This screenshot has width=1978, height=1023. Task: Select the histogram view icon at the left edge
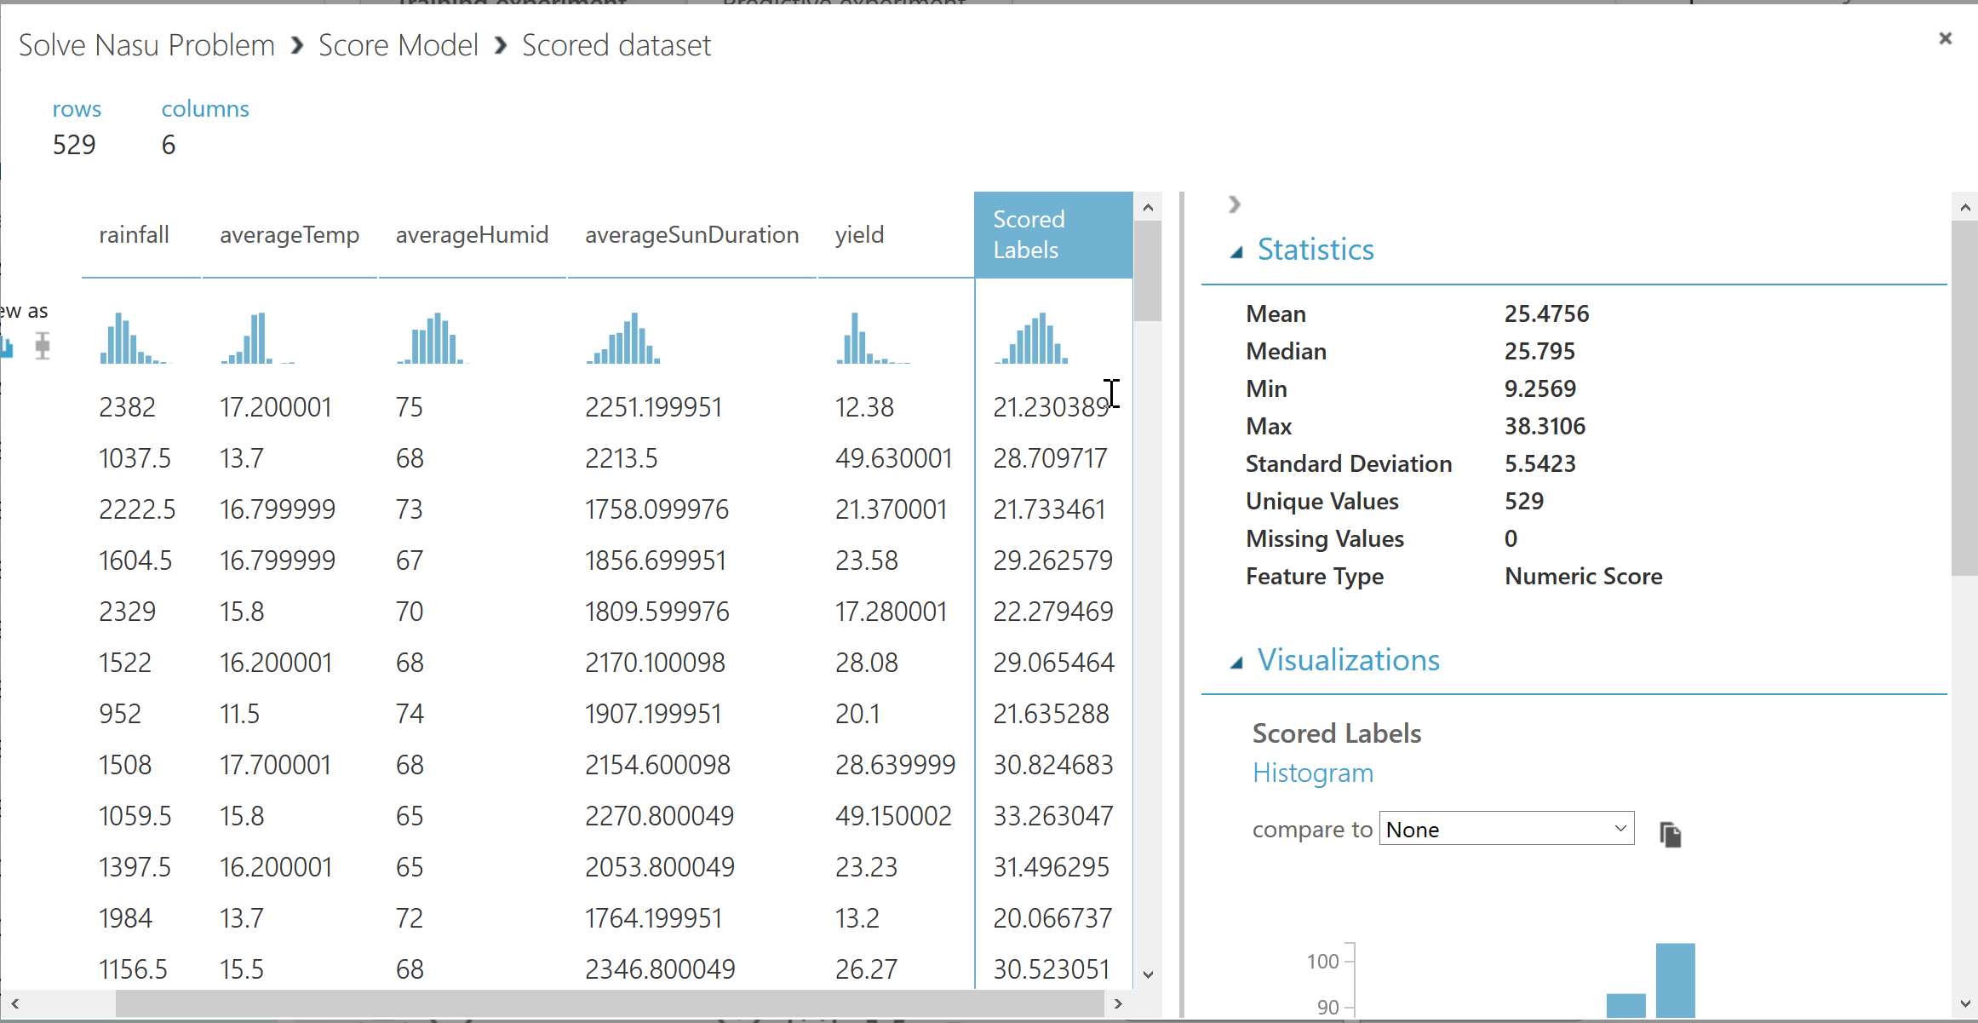(x=7, y=346)
